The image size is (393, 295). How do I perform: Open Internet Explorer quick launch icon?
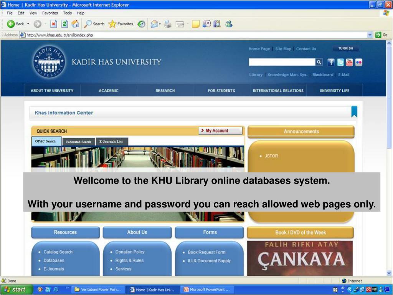(56, 290)
